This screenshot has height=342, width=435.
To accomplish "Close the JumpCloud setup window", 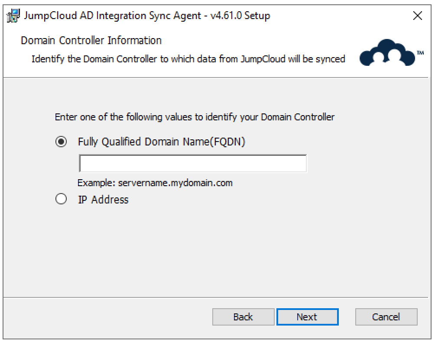I will coord(418,16).
